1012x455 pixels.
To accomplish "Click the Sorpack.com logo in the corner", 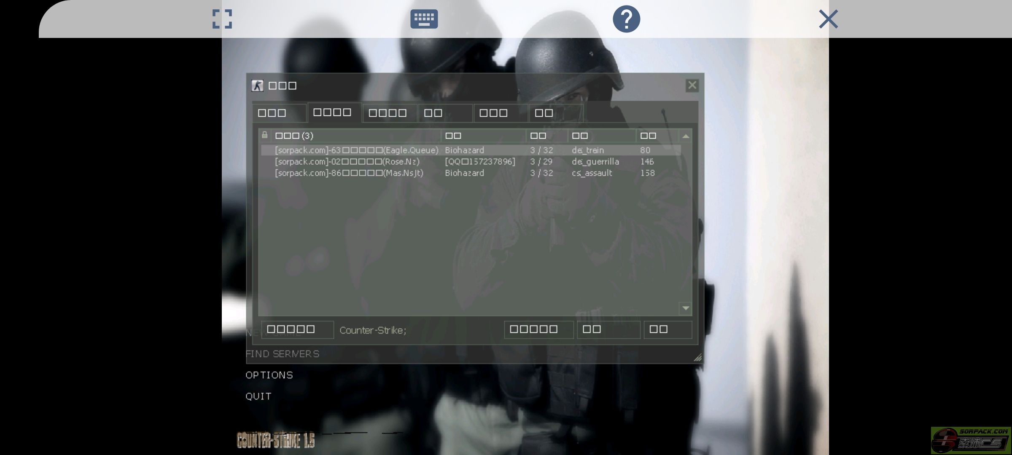I will 971,440.
